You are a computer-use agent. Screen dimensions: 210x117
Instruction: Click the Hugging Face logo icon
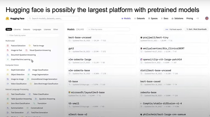pos(7,19)
